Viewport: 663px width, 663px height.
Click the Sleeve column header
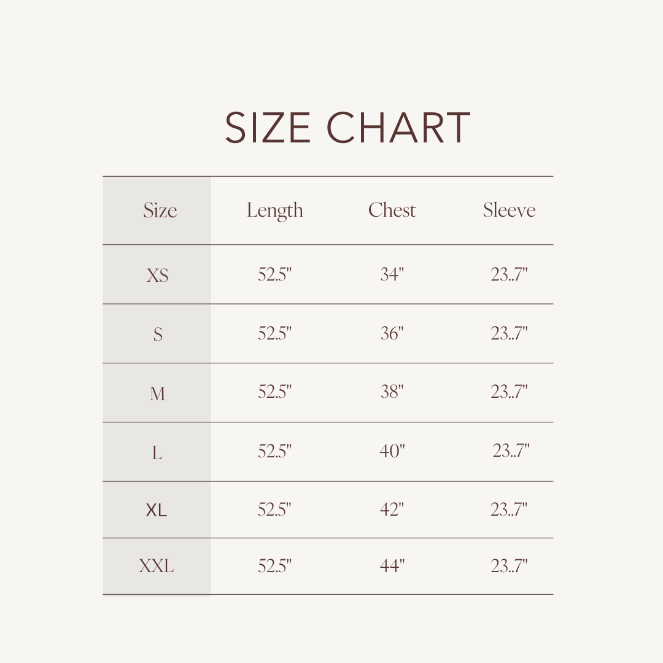509,210
